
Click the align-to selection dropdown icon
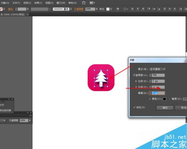point(125,9)
